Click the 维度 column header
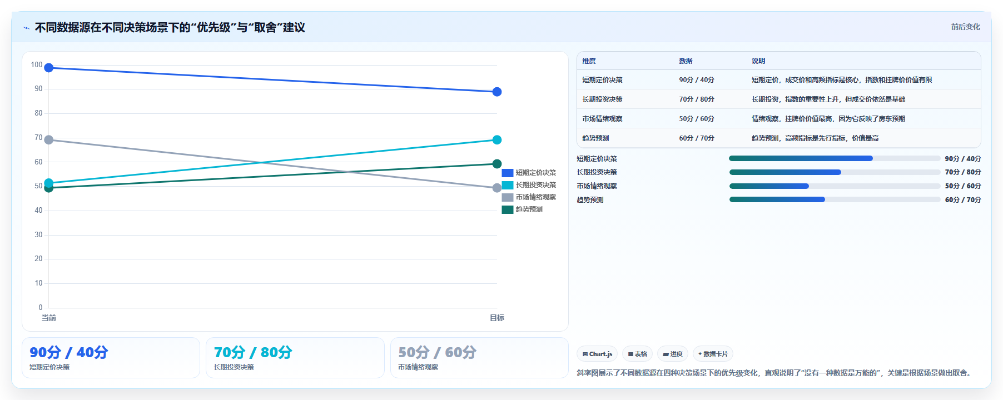 (589, 61)
